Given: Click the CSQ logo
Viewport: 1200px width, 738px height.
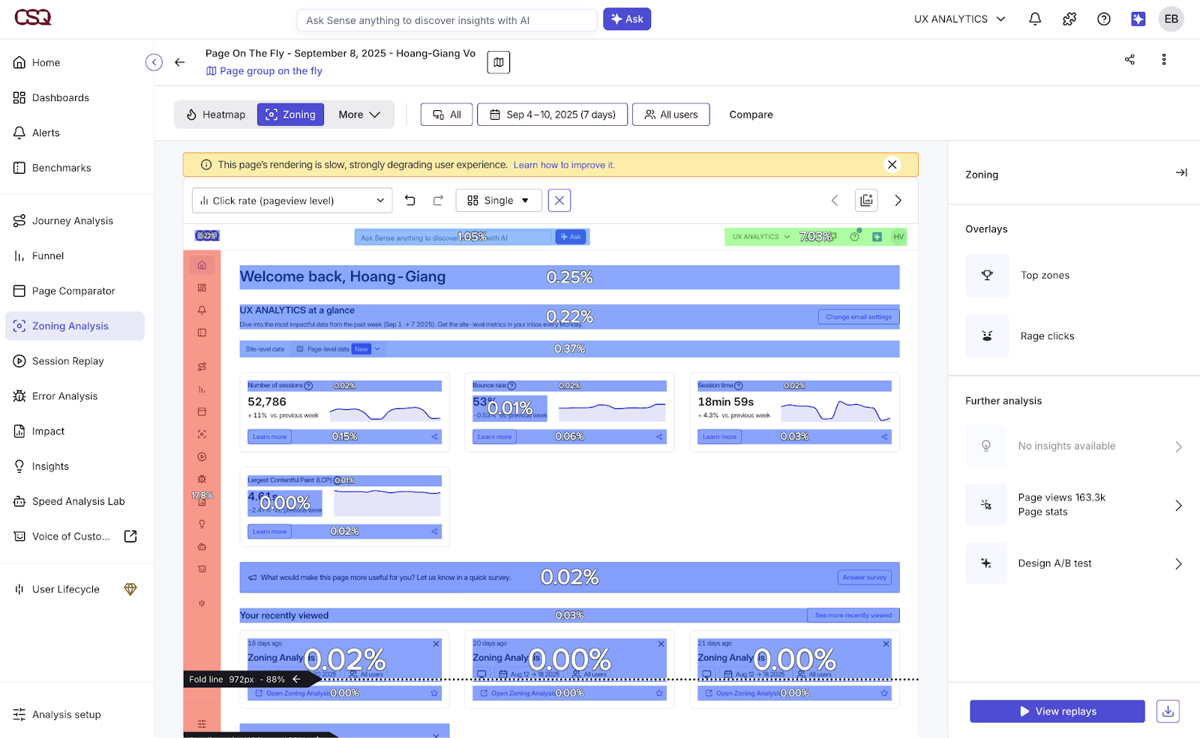Looking at the screenshot, I should click(33, 17).
